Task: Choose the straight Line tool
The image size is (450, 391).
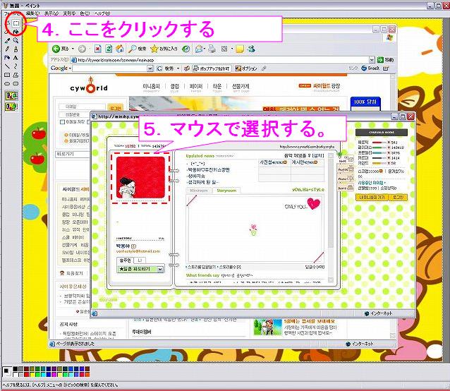Action: coord(7,66)
